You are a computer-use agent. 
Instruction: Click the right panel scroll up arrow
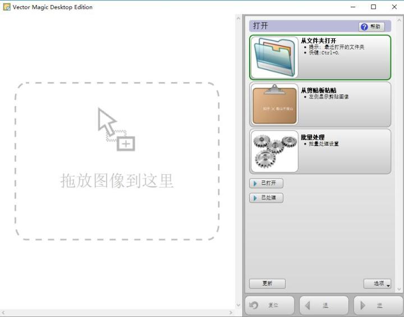point(400,20)
